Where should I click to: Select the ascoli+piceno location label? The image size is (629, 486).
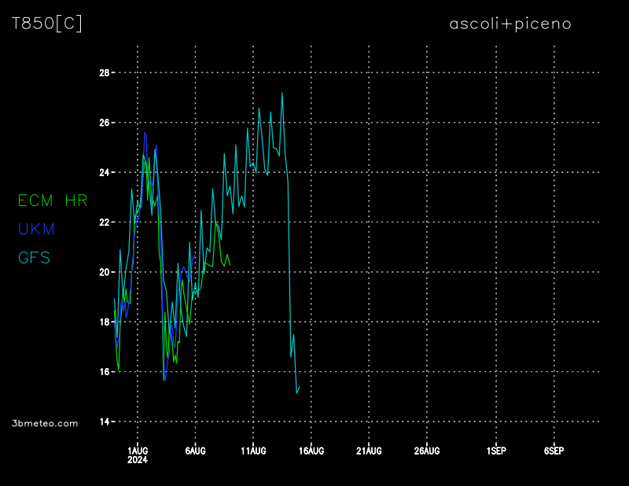509,24
